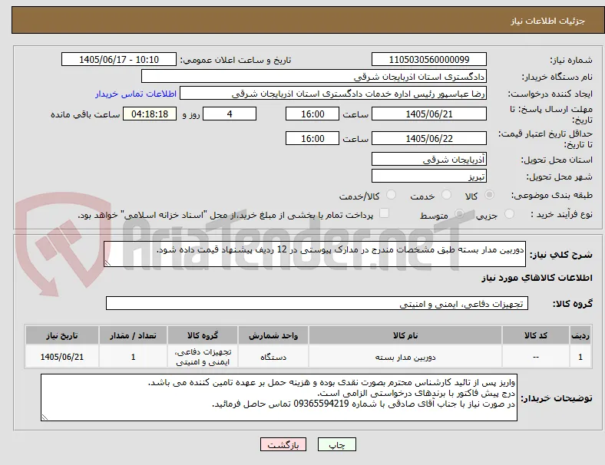Click the delivery city تبریز field
The image size is (605, 465).
coord(428,176)
